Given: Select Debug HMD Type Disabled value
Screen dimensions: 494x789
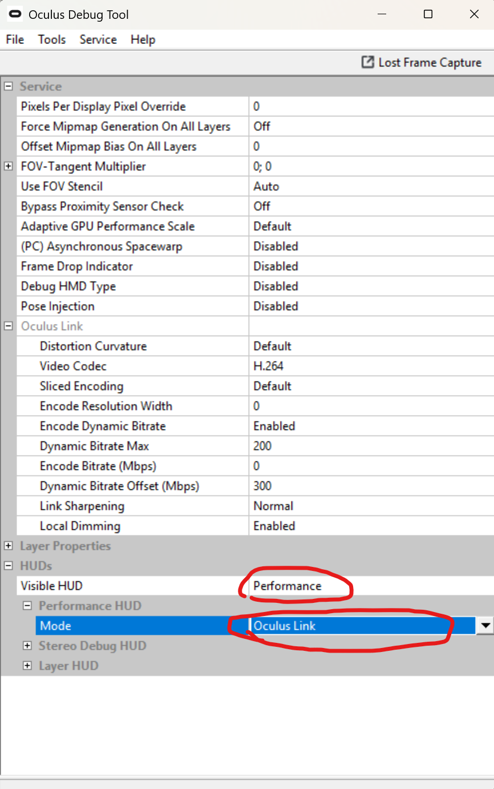Looking at the screenshot, I should click(371, 286).
